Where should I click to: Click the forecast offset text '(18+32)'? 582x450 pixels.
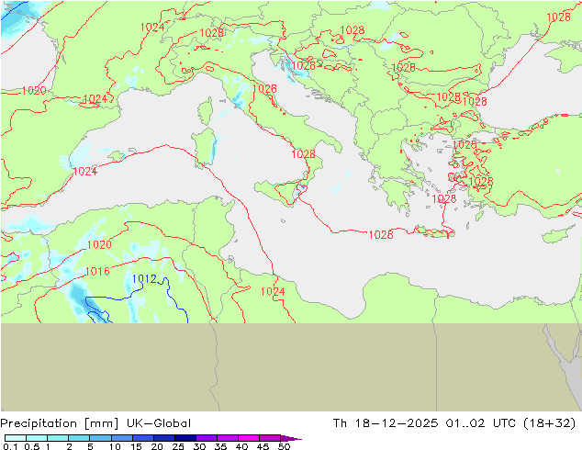pos(549,423)
